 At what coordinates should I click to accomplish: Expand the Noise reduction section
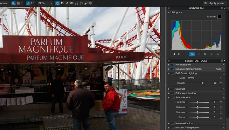click(x=169, y=123)
